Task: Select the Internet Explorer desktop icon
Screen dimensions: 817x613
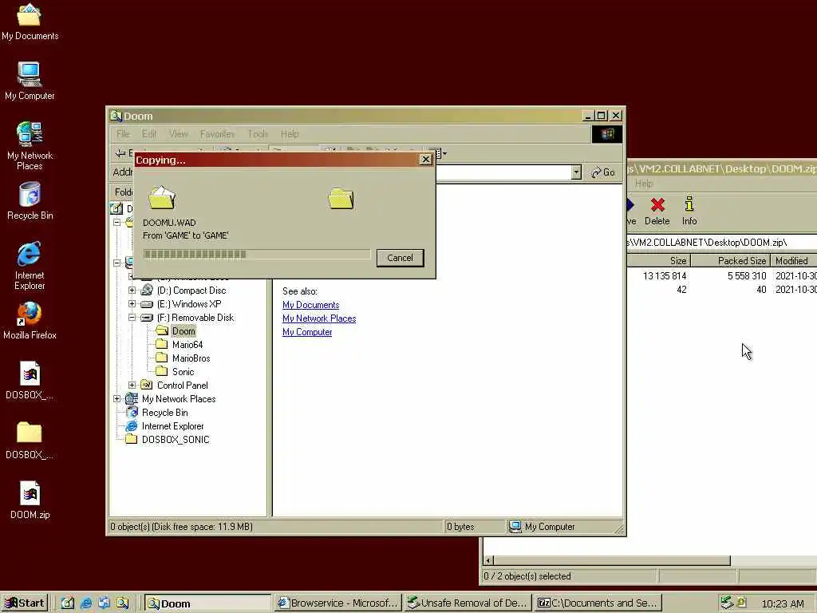Action: coord(30,266)
